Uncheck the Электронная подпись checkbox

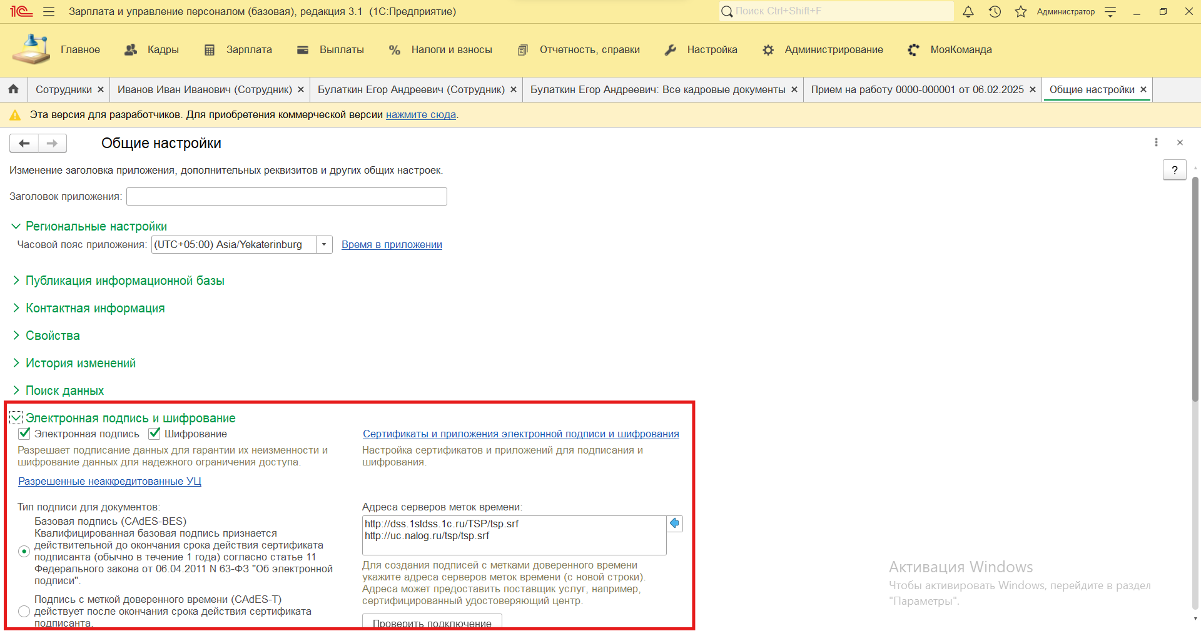(24, 434)
